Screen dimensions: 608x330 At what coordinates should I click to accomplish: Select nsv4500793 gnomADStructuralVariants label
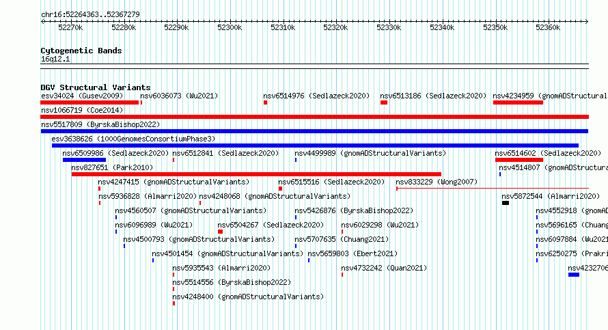click(x=199, y=239)
